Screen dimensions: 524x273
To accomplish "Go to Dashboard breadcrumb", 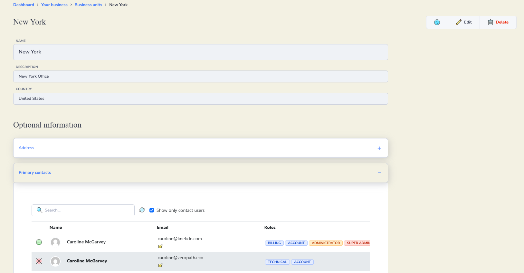I will [24, 5].
